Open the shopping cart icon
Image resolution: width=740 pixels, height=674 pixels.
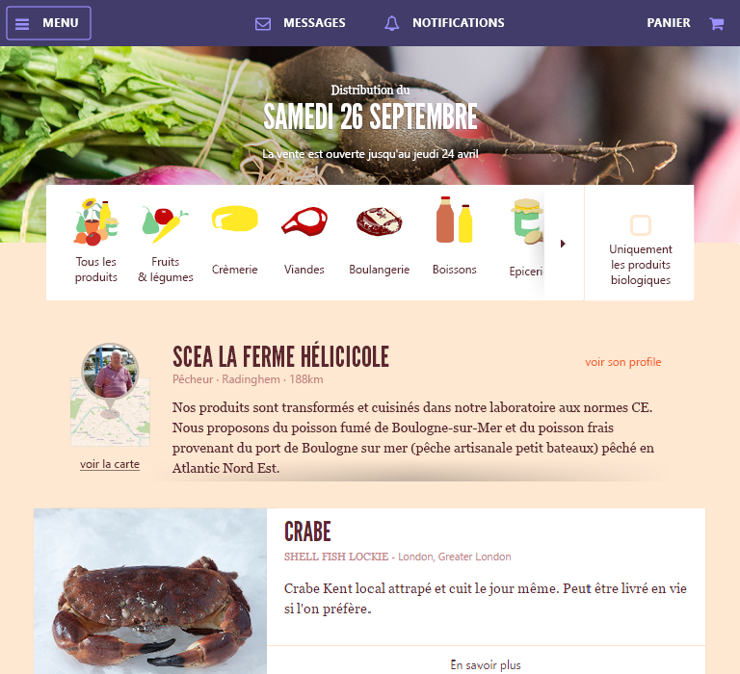click(x=717, y=23)
